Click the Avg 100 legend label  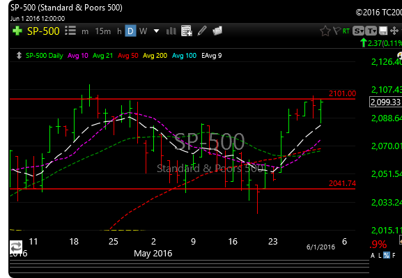184,56
